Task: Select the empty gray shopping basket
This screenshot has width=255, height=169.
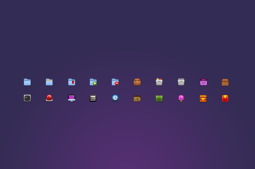Action: pos(181,82)
